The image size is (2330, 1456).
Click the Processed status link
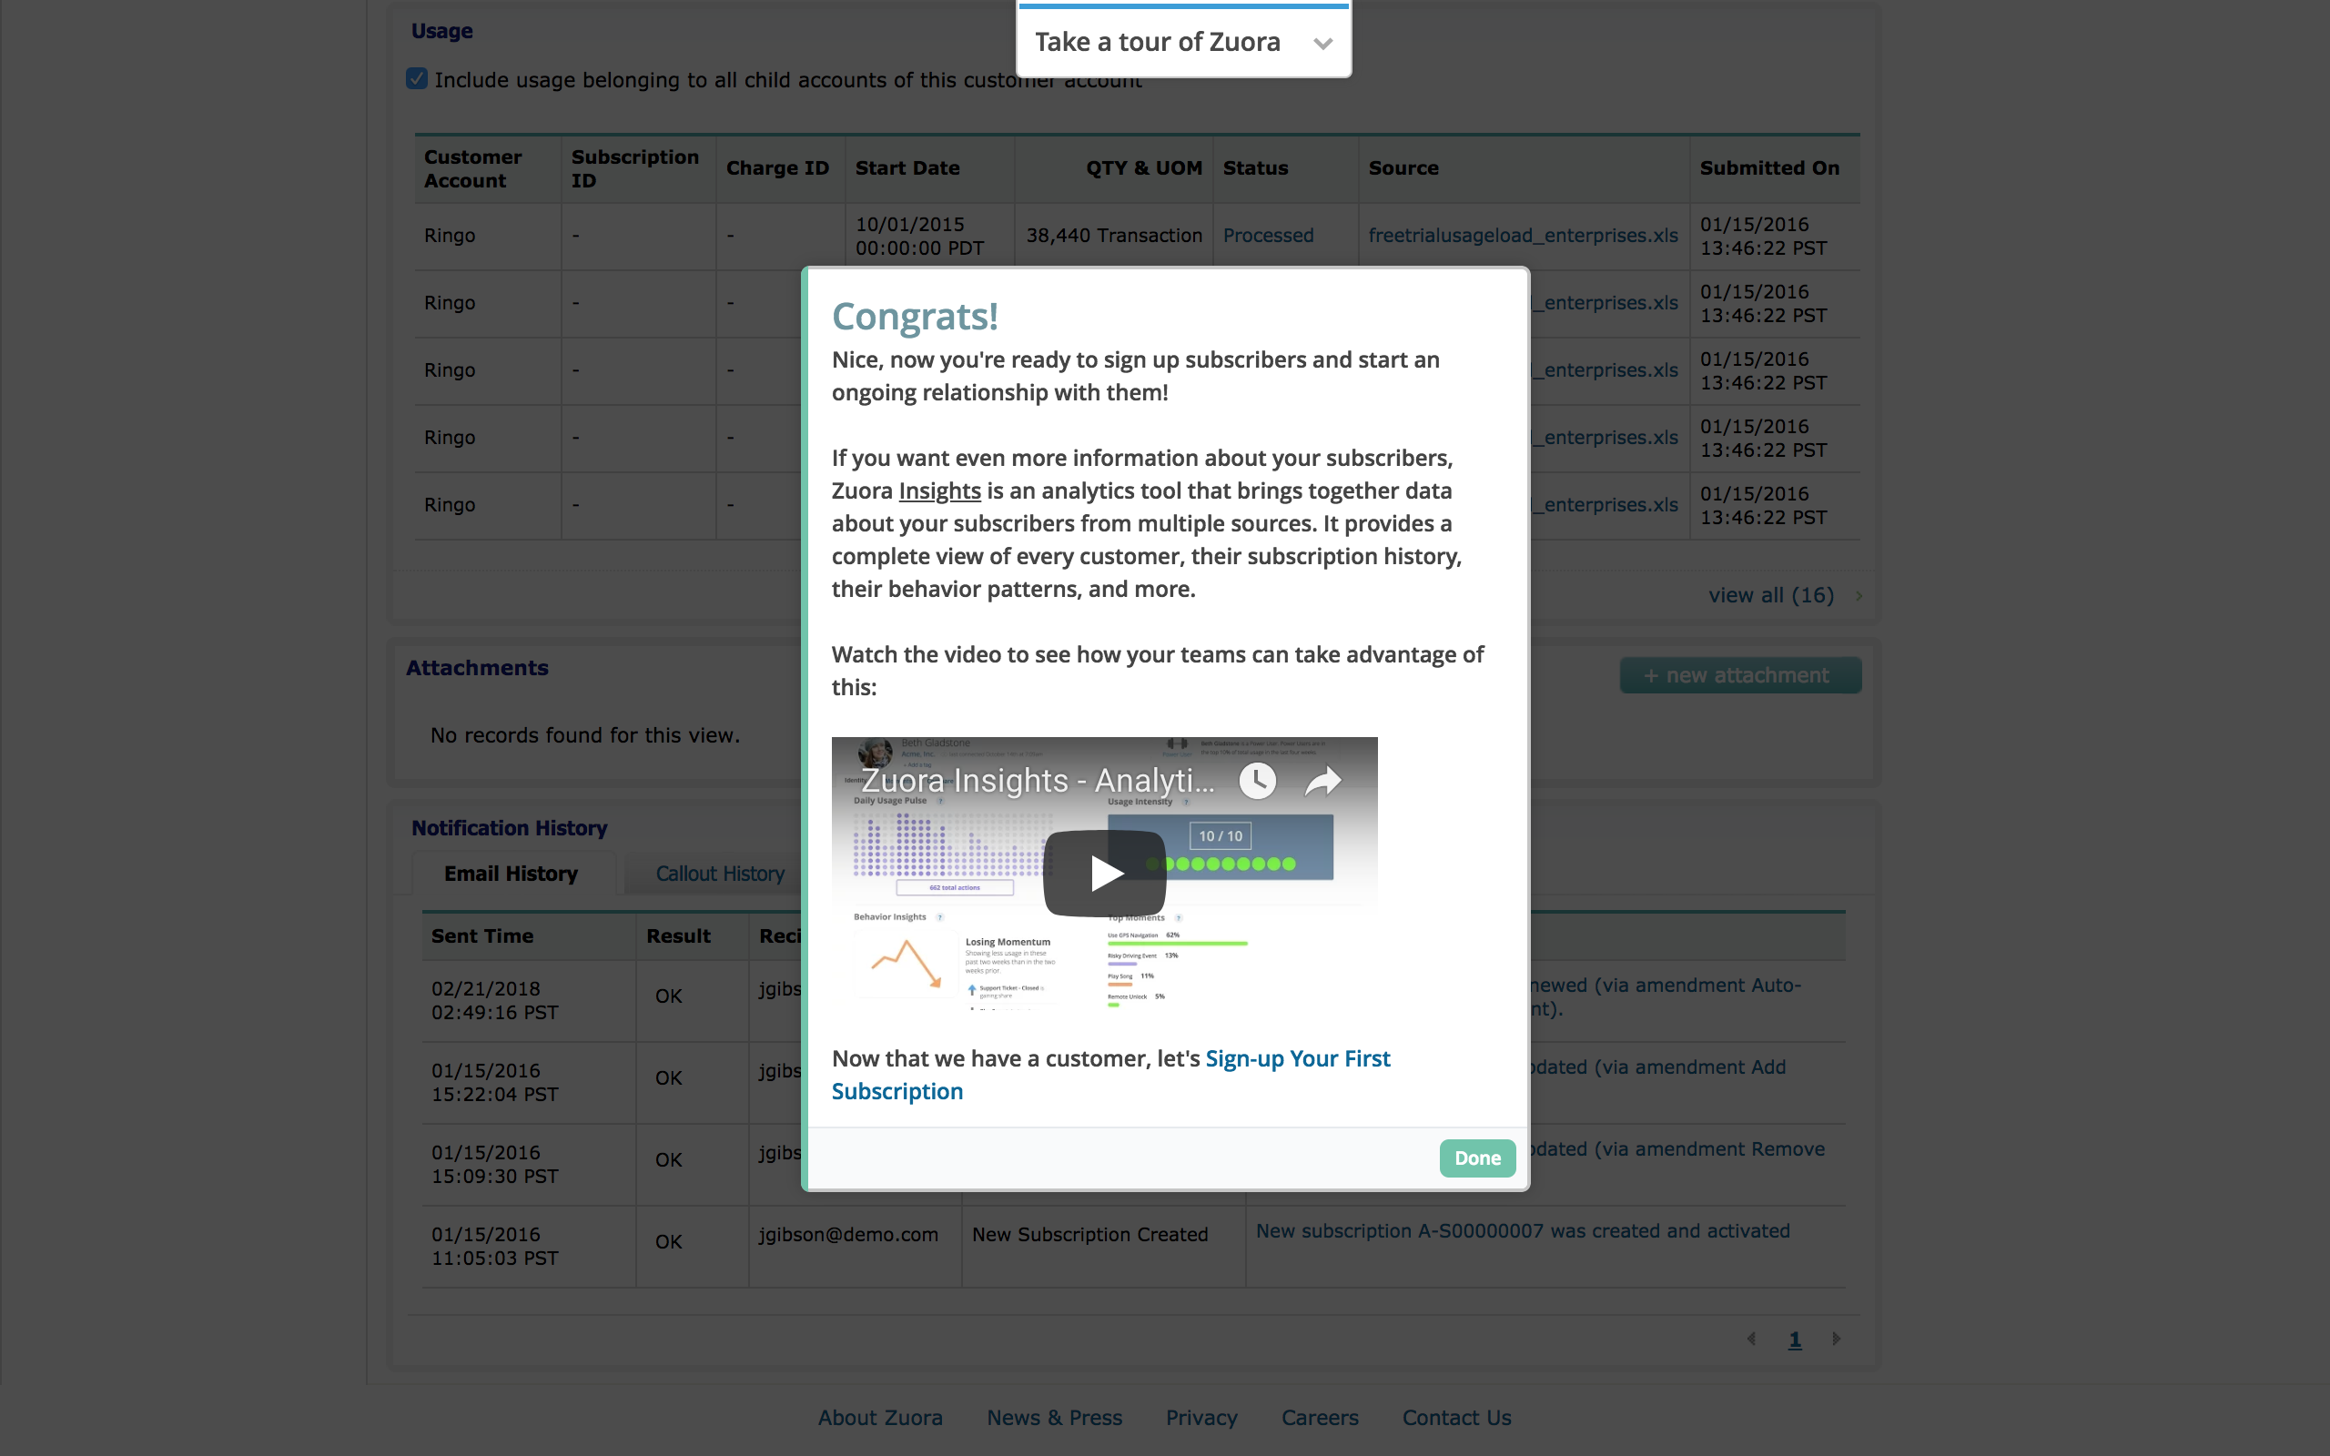coord(1267,235)
